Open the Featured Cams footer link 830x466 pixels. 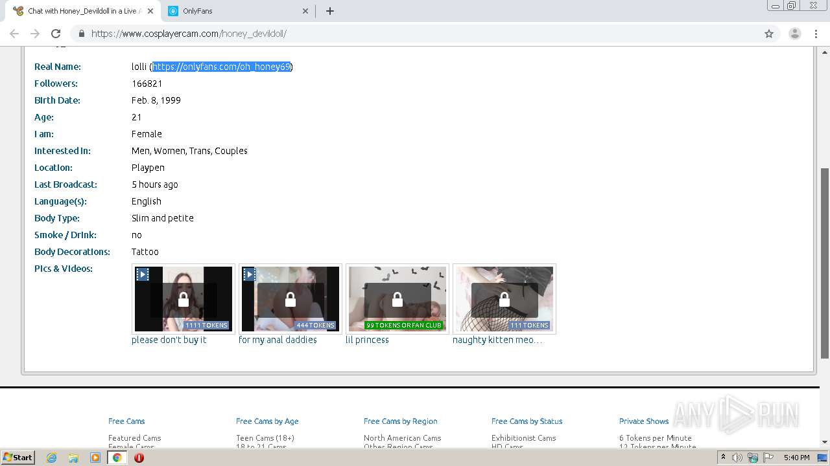coord(134,438)
